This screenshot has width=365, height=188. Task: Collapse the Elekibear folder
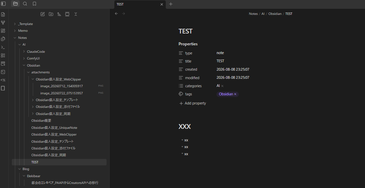click(x=24, y=176)
